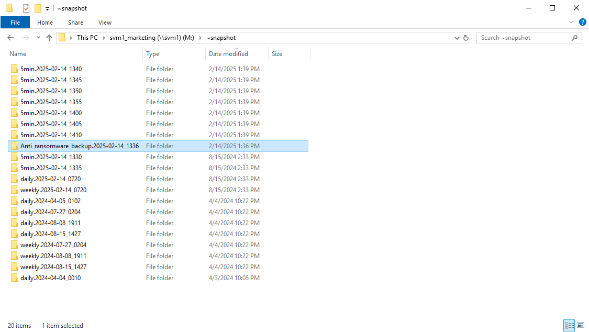The height and width of the screenshot is (332, 589).
Task: Click the search magnifier icon
Action: 574,38
